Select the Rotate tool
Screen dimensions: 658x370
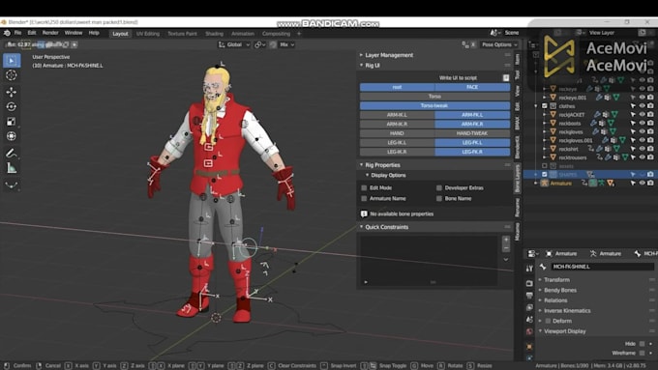12,107
